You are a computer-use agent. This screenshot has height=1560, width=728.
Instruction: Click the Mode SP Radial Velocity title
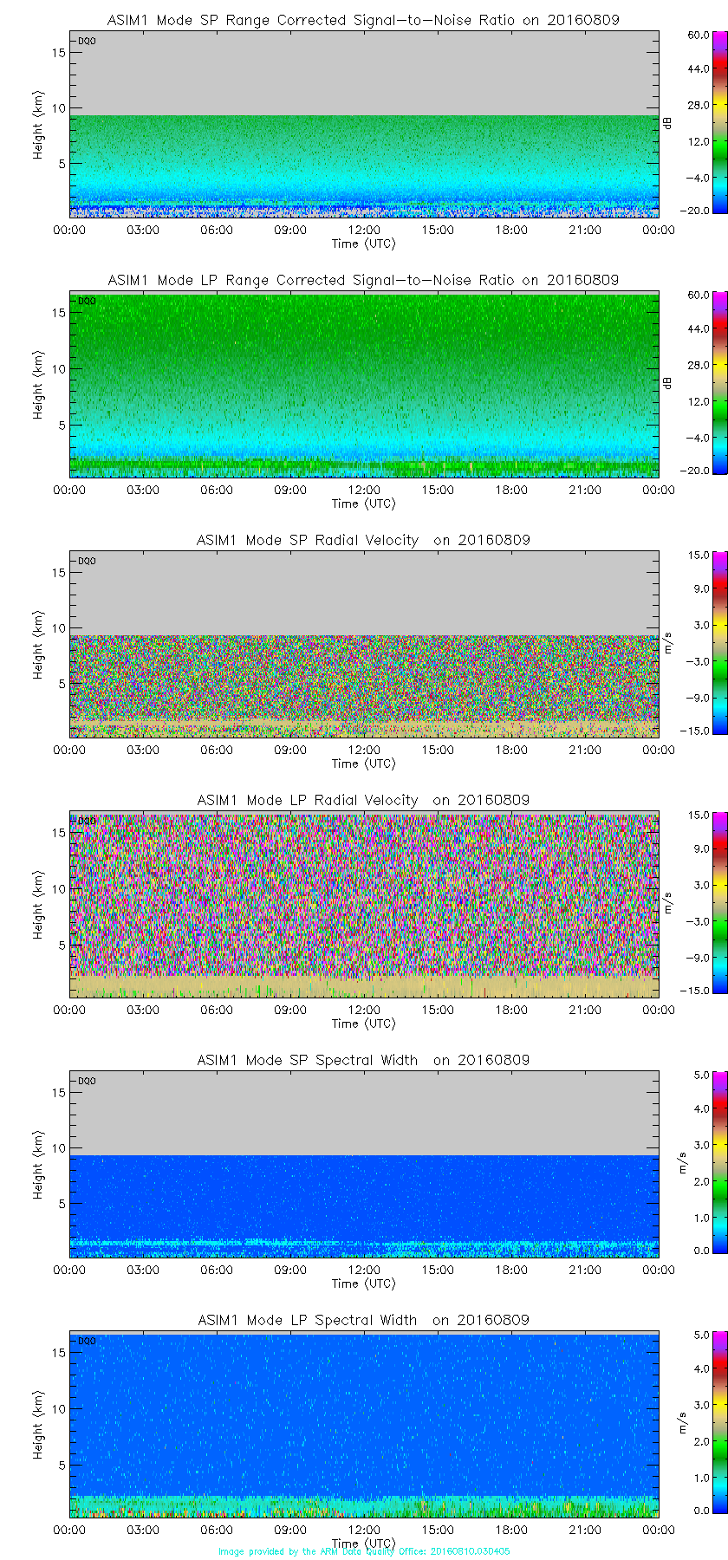tap(363, 540)
